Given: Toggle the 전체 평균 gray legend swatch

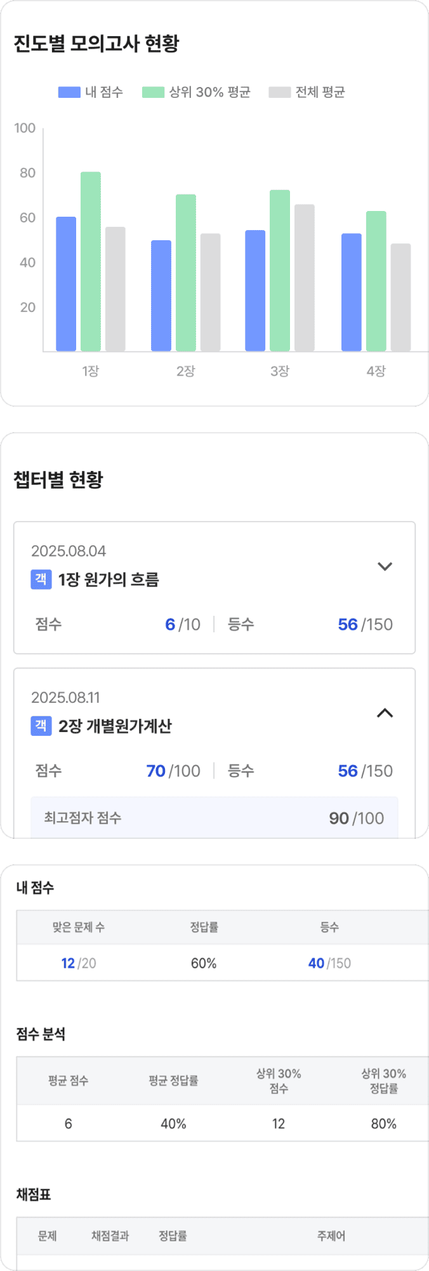Looking at the screenshot, I should click(x=279, y=92).
